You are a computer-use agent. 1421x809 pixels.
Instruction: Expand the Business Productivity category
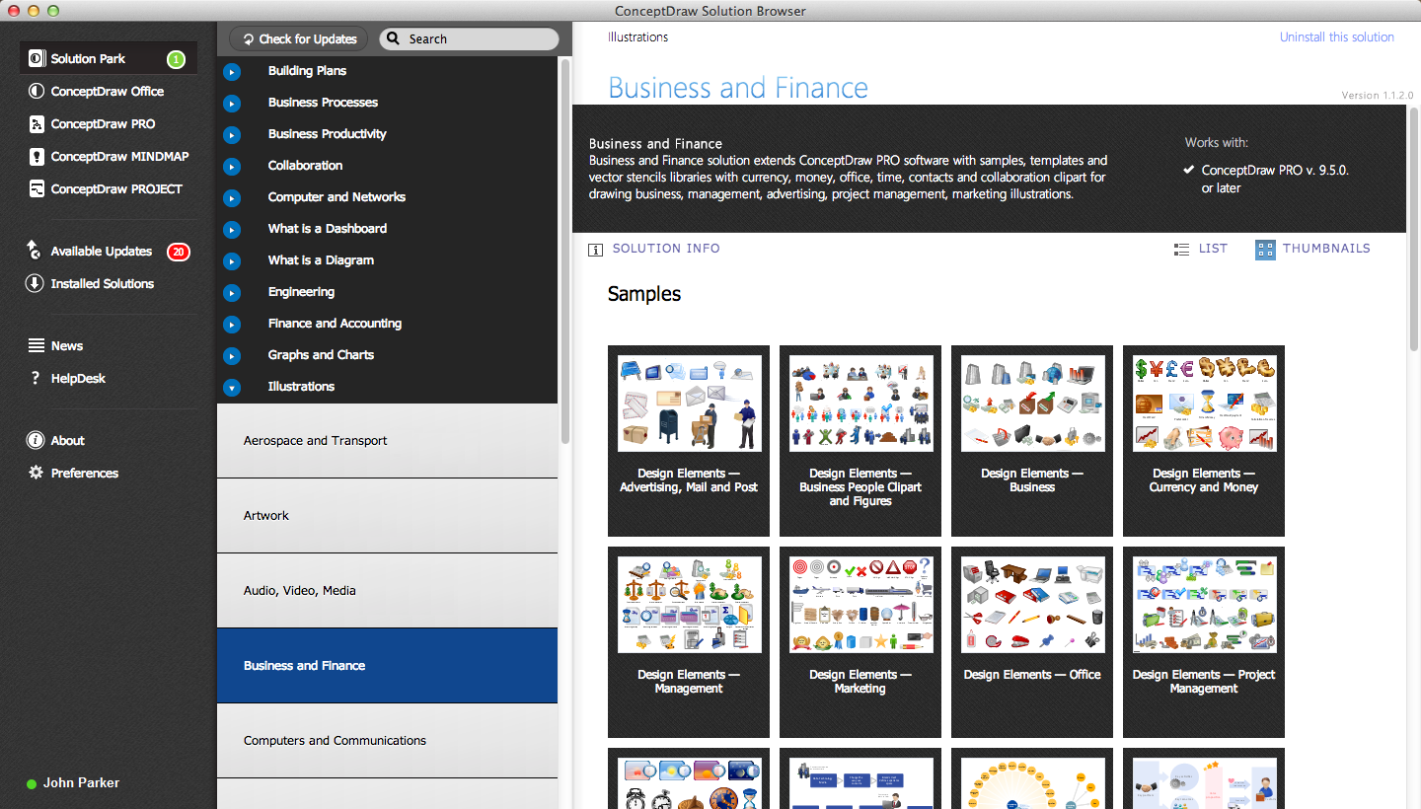pyautogui.click(x=232, y=135)
